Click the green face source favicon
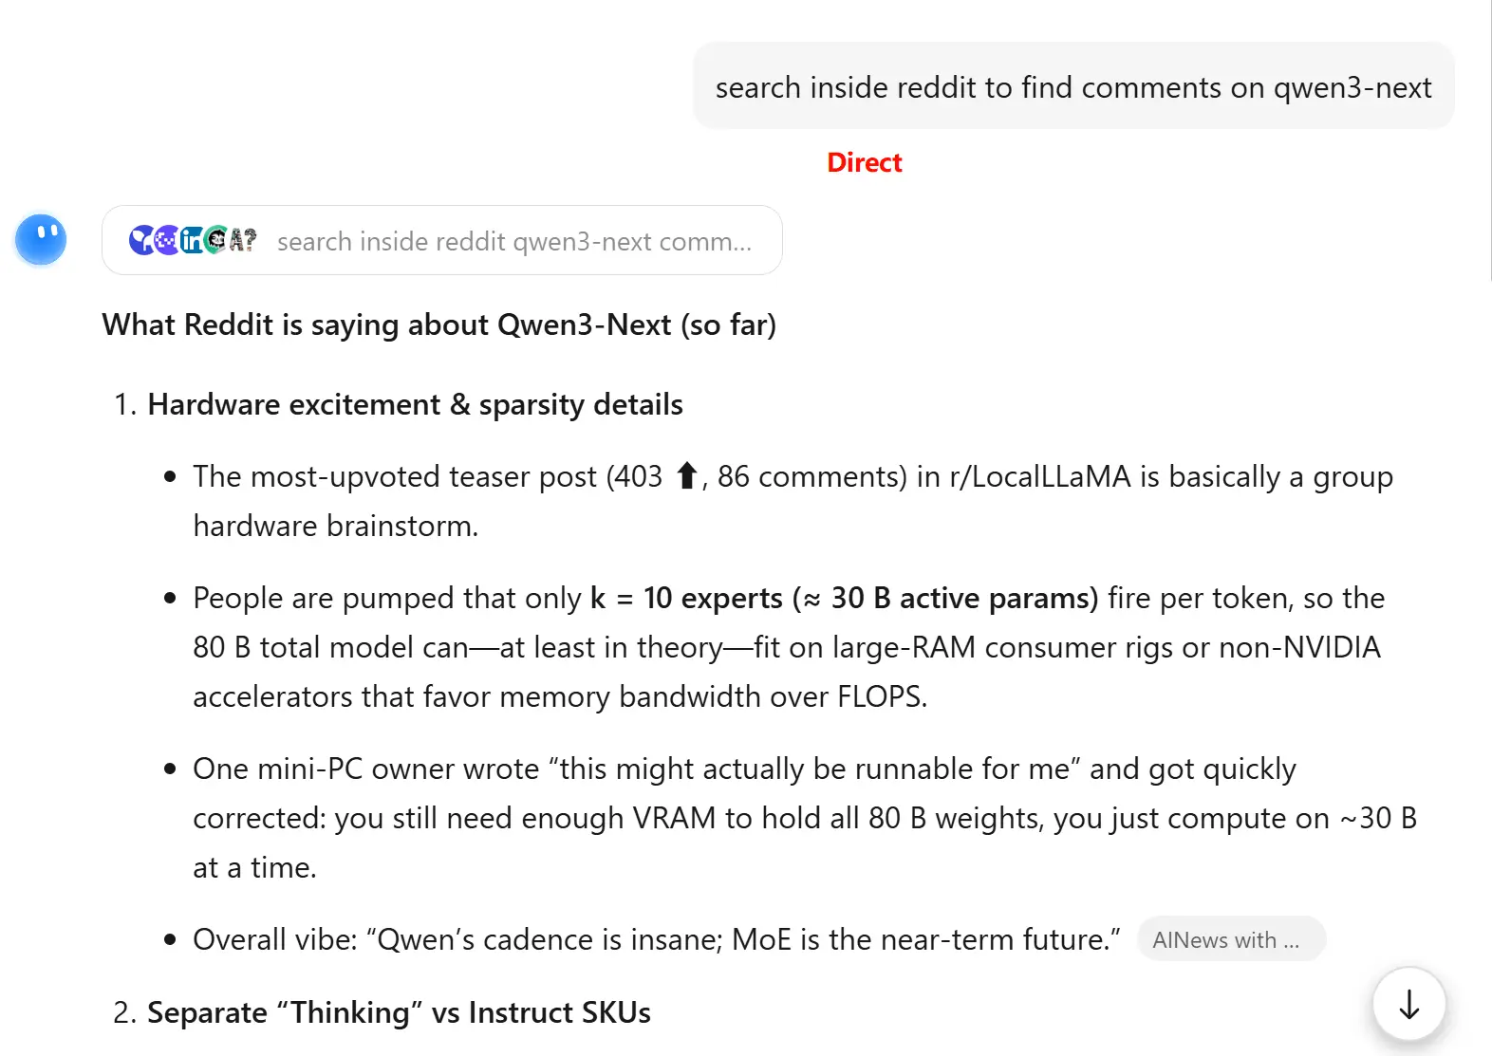This screenshot has width=1492, height=1056. 216,241
